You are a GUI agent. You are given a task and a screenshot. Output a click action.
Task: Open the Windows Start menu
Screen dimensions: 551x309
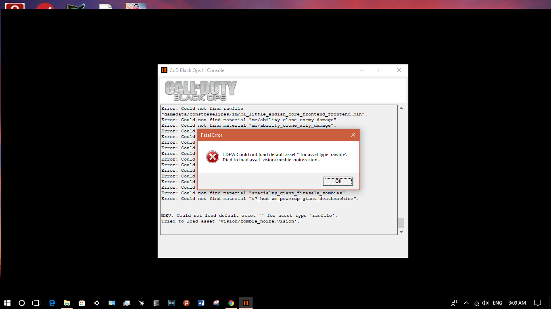coord(7,303)
